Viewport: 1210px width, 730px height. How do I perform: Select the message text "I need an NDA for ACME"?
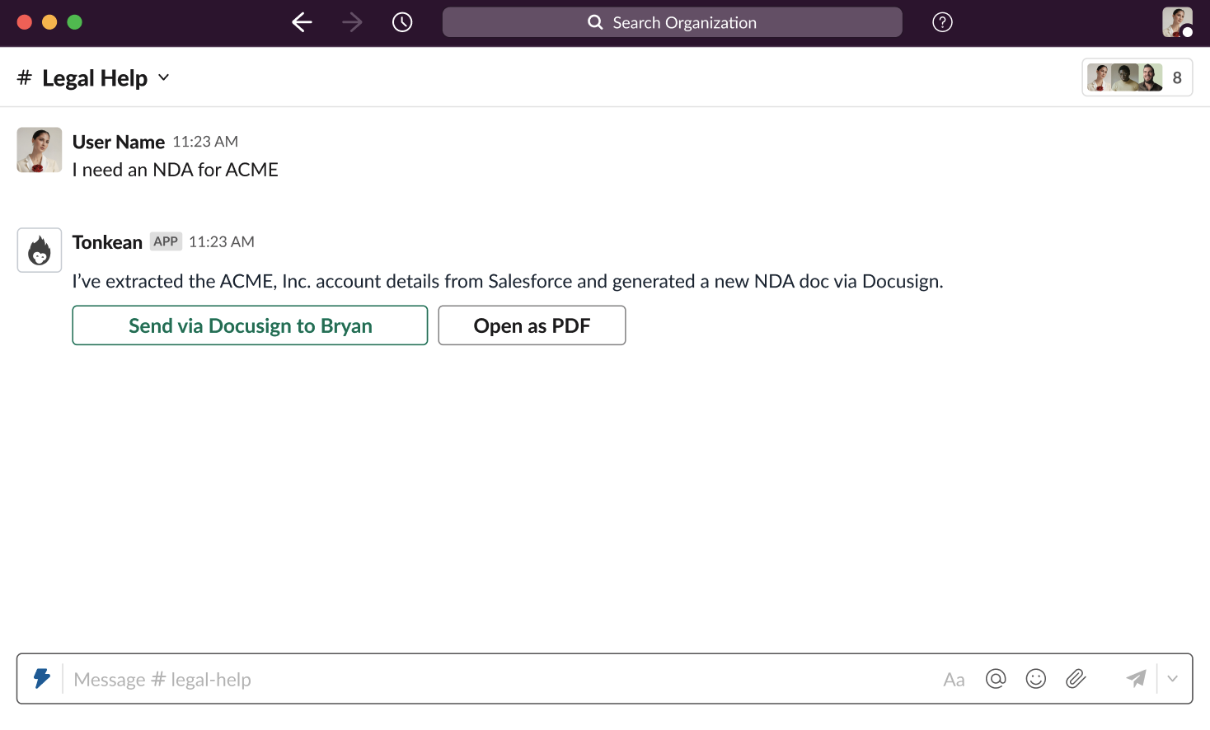[176, 170]
